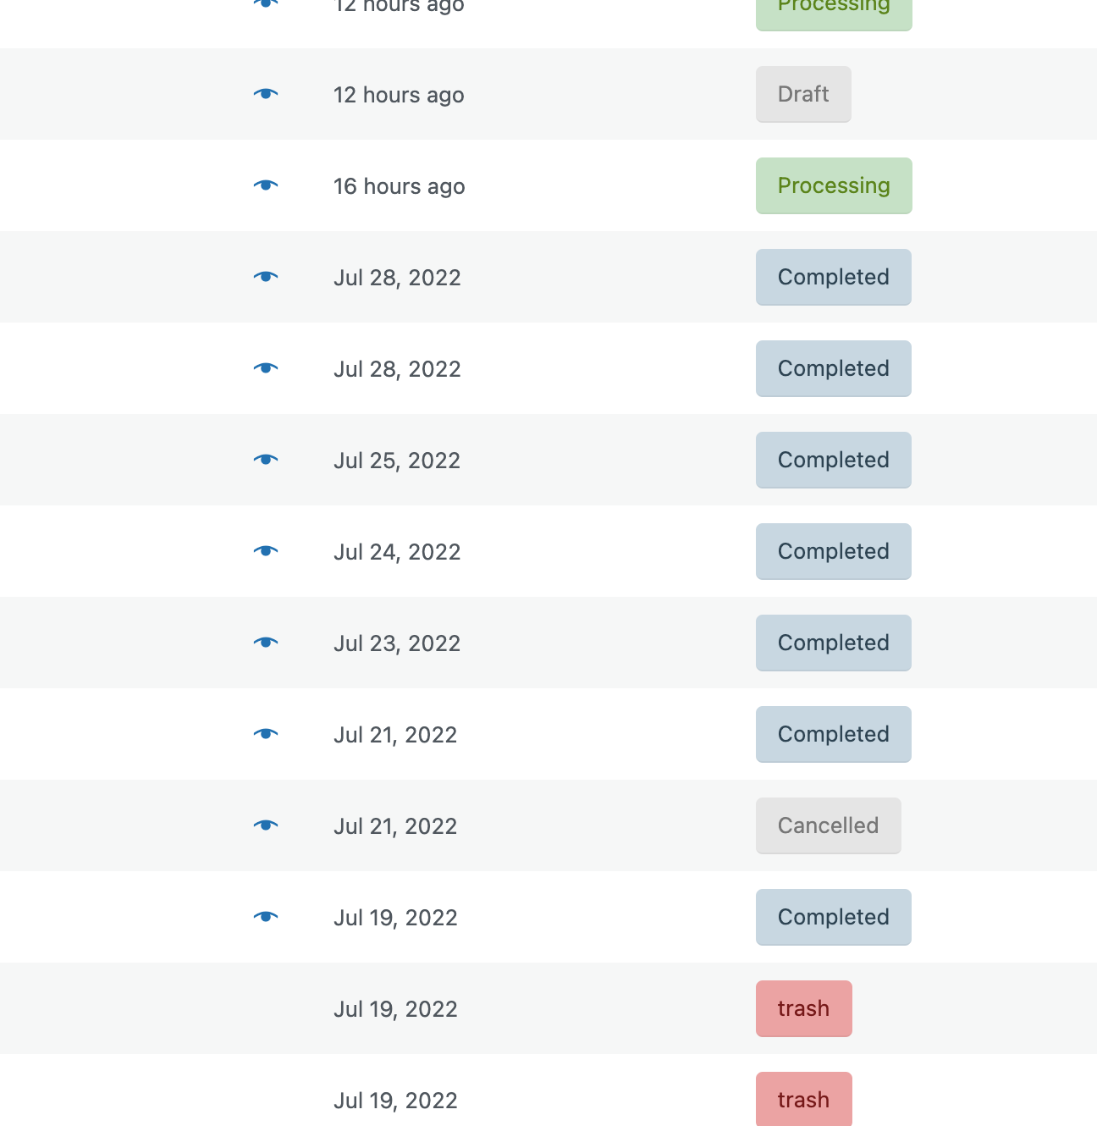Open the eye preview on the Jul 24 row
The width and height of the screenshot is (1097, 1126).
266,551
